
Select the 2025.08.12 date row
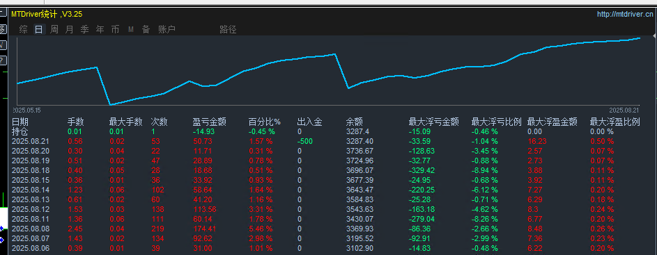click(31, 209)
